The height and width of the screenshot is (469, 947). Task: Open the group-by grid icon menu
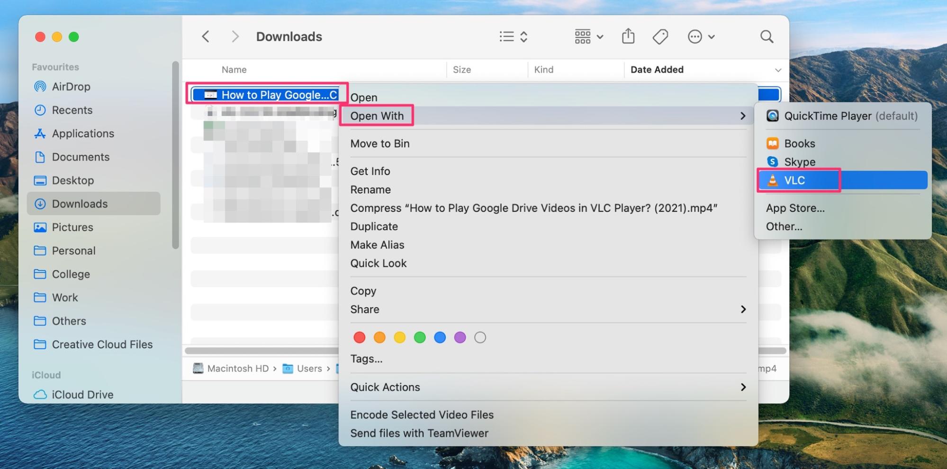tap(588, 36)
